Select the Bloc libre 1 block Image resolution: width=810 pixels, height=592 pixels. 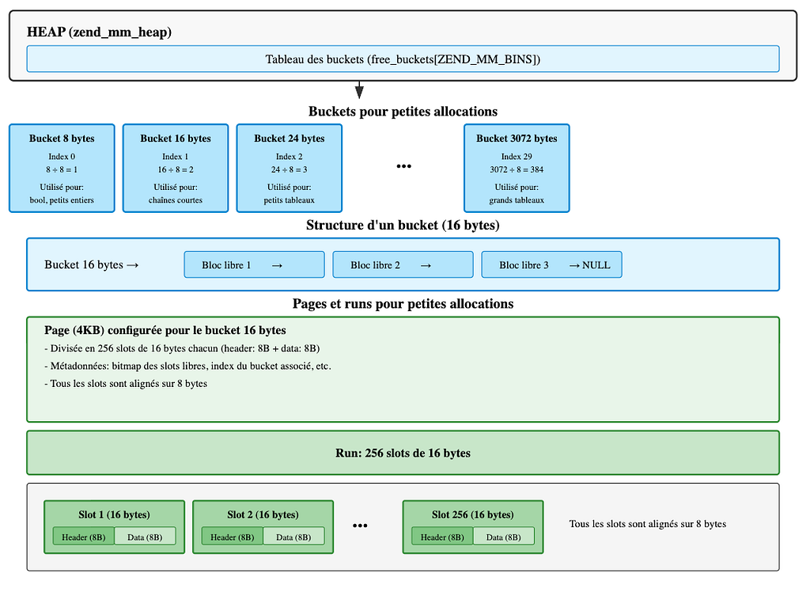click(254, 264)
